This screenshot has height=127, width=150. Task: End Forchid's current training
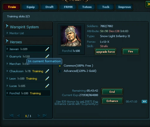(x=112, y=92)
